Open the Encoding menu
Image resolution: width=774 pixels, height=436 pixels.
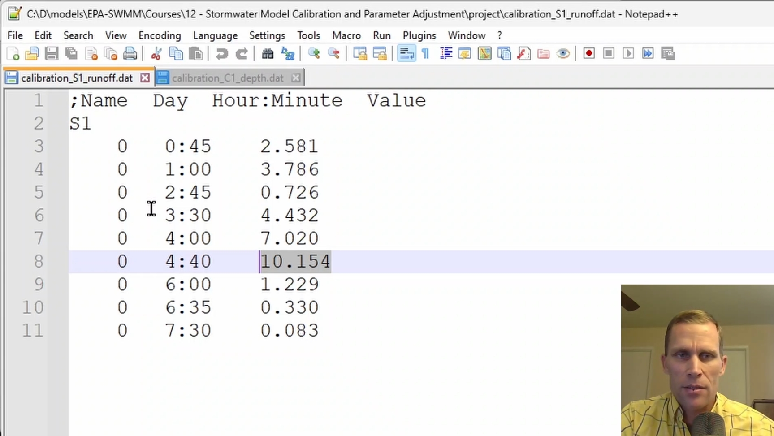(x=160, y=35)
